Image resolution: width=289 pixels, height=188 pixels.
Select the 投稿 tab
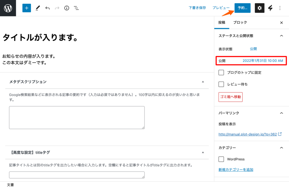pos(222,23)
